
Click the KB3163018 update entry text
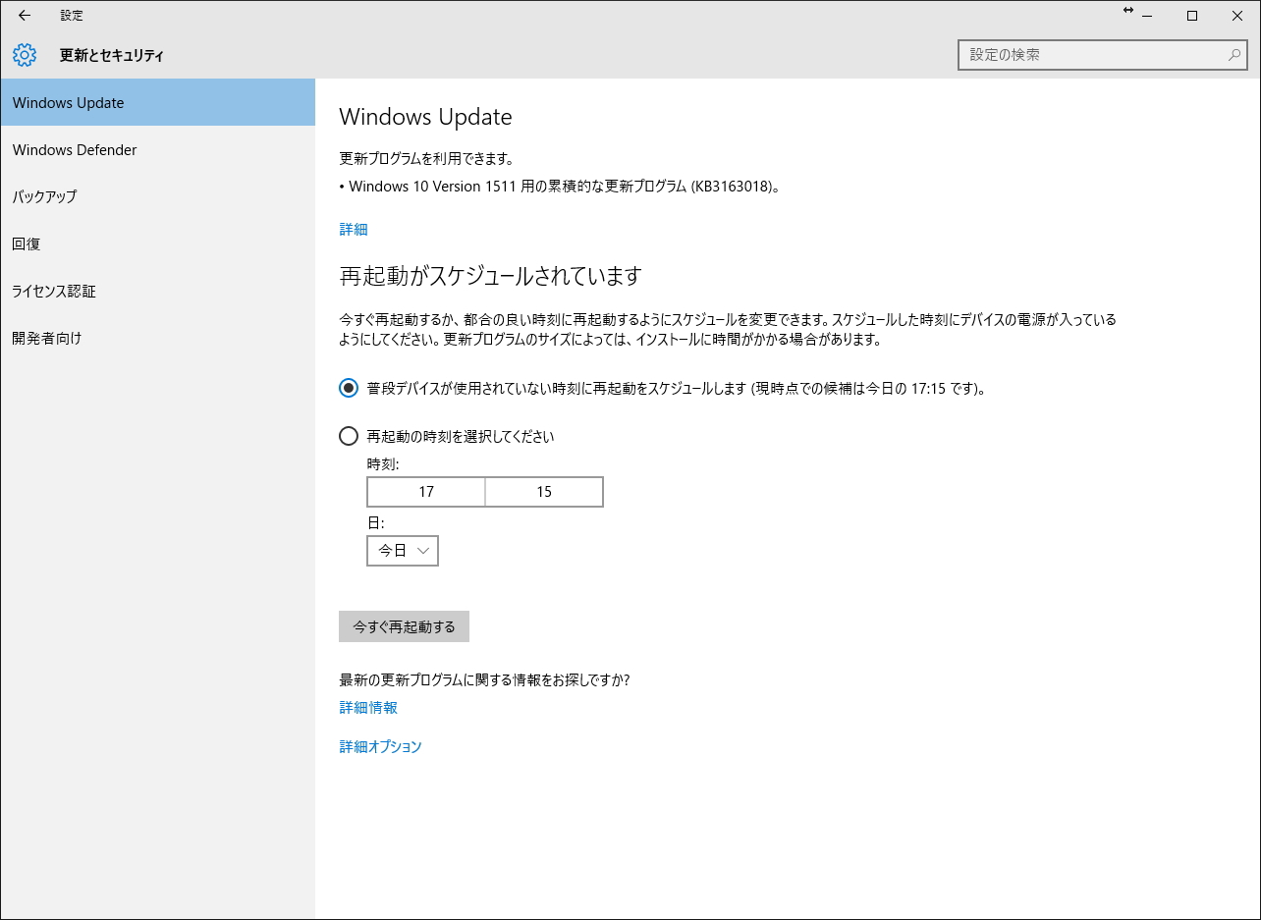pyautogui.click(x=560, y=186)
